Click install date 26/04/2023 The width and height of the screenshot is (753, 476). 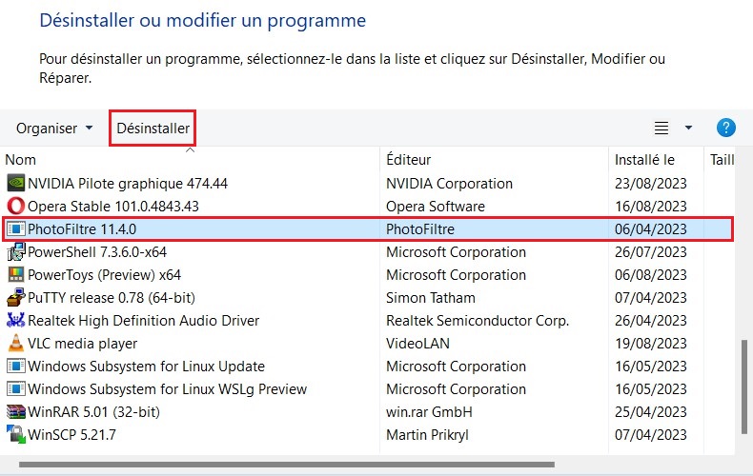(x=651, y=321)
